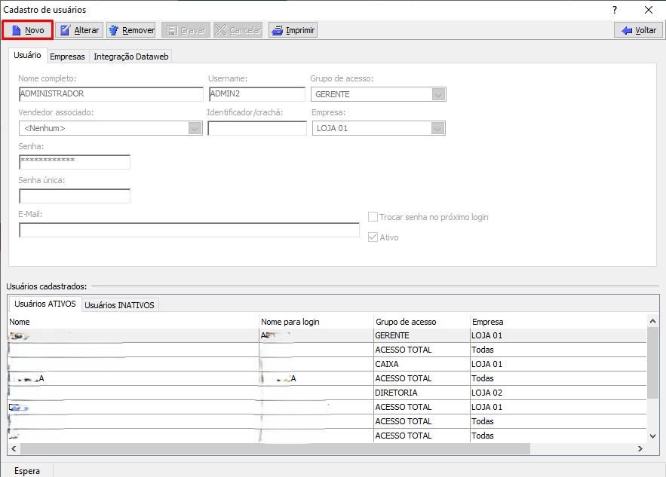Click the Cancelar button
666x477 pixels.
coord(238,30)
